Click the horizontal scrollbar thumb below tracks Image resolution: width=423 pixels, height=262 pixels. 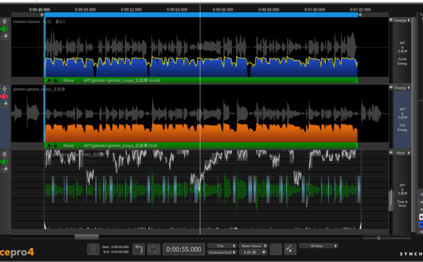[x=87, y=237]
